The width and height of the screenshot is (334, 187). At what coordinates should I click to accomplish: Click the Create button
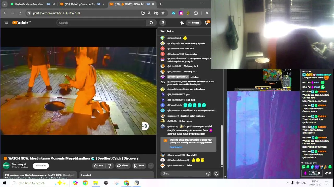193,23
